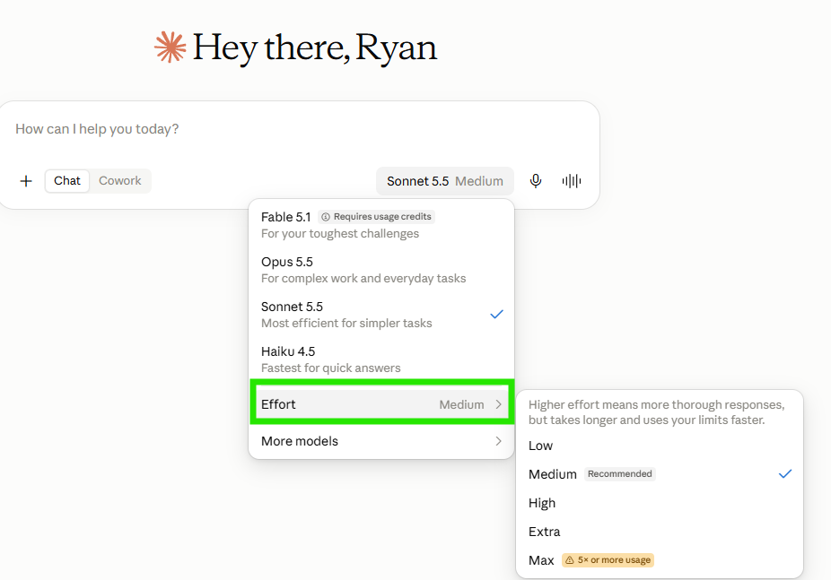The height and width of the screenshot is (580, 831).
Task: Choose Opus 5.5 from the model list
Action: point(381,270)
